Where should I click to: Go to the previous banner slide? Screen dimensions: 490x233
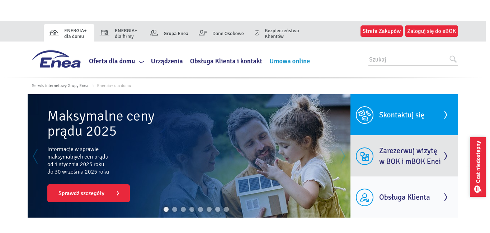[35, 156]
